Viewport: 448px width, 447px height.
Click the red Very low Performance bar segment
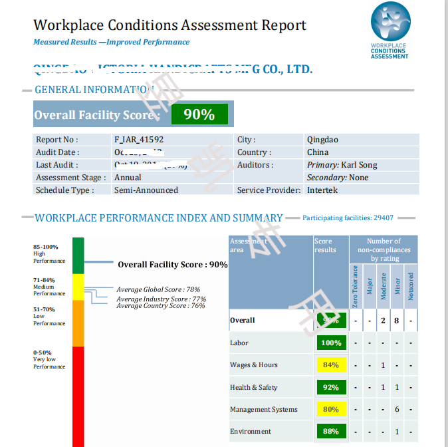78,396
